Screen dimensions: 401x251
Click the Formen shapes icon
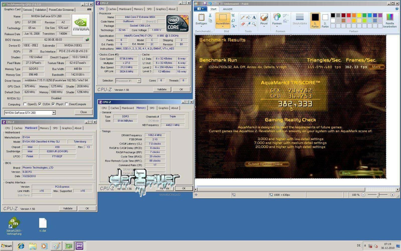[x=277, y=17]
